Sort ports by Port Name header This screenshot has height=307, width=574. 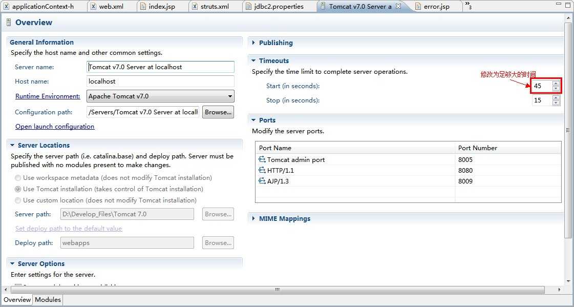pos(355,148)
